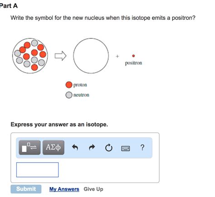215x197 pixels.
Task: Open the Greek symbols ΑΣΦ palette
Action: pyautogui.click(x=54, y=147)
